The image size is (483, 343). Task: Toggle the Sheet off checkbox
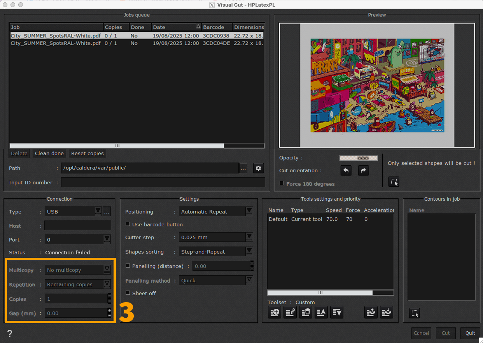(128, 293)
